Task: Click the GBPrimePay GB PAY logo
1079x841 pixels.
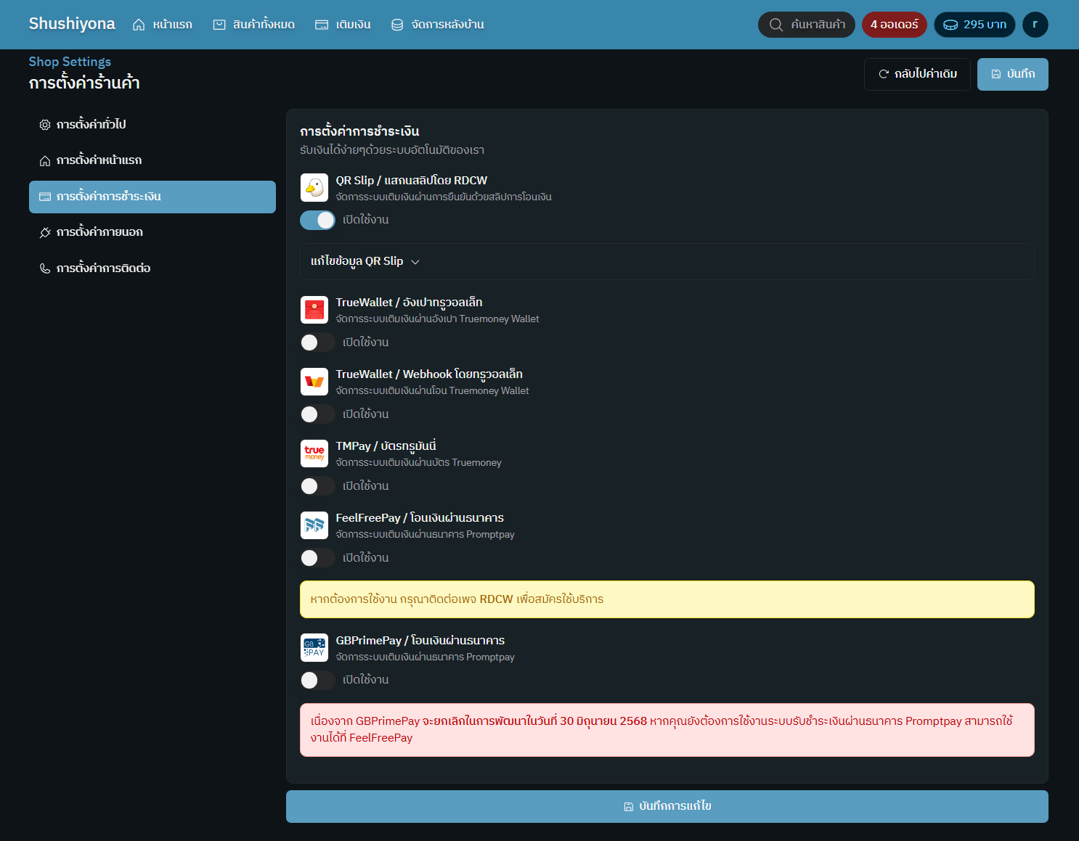Action: tap(314, 648)
